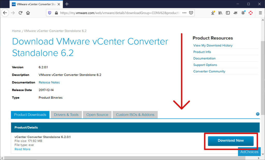Close the VMware vCenter Converter tab

pos(59,4)
